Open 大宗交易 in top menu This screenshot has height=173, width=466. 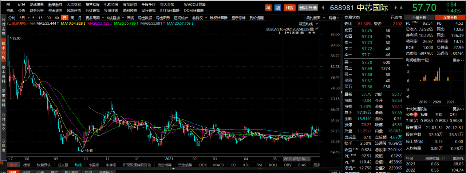[x=74, y=5]
